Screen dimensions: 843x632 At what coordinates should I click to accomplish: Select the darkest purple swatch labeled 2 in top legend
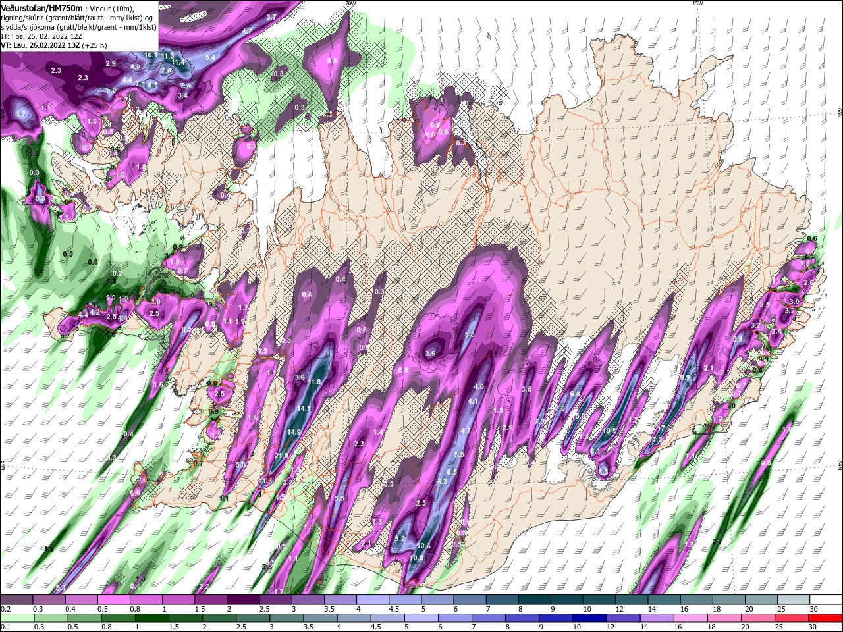242,600
